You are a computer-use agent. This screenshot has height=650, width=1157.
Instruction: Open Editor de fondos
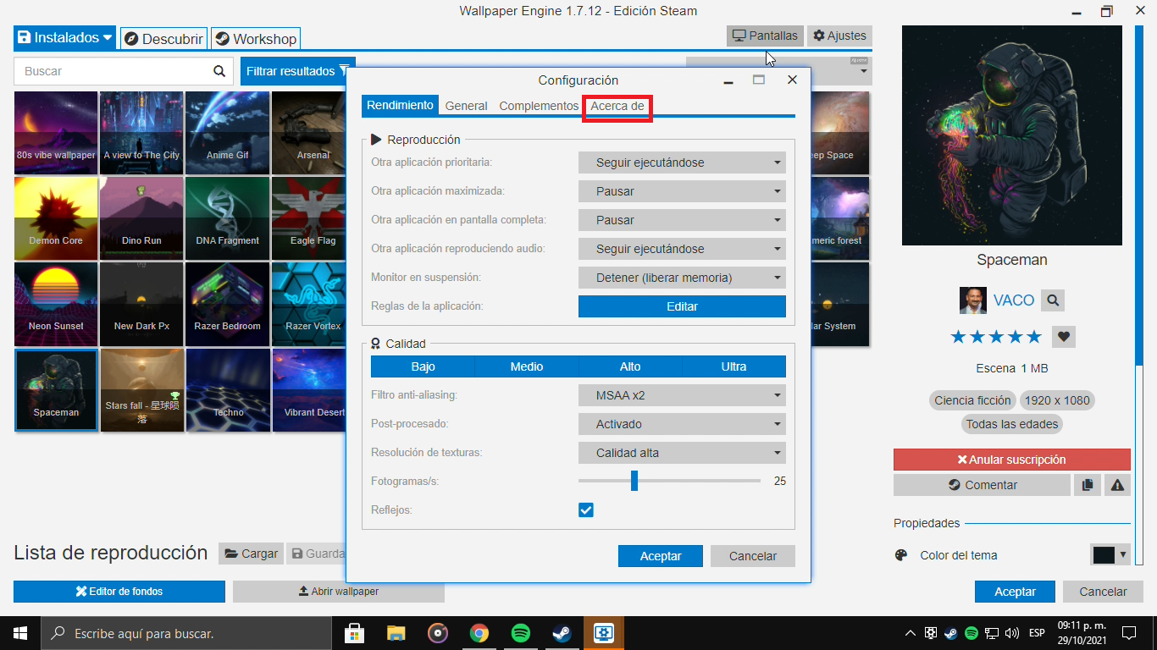click(x=119, y=592)
